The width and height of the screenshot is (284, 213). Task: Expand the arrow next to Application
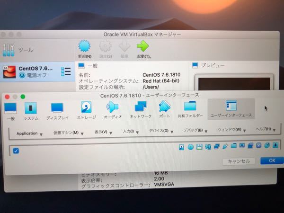point(41,134)
